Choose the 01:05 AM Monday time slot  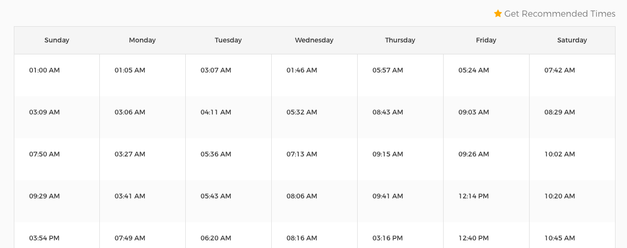pyautogui.click(x=130, y=70)
